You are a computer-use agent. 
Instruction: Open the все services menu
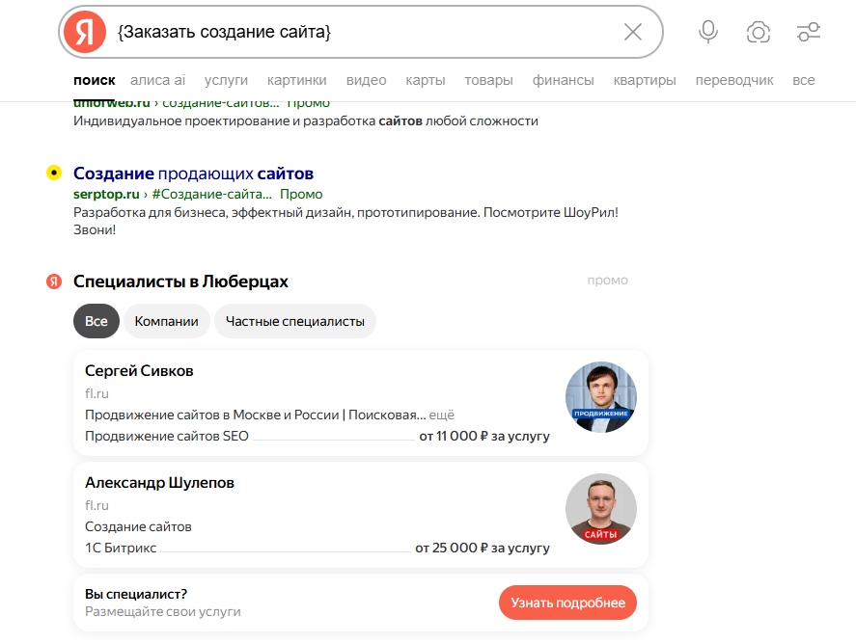804,80
